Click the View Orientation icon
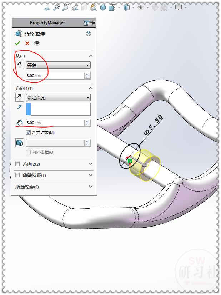 point(112,7)
